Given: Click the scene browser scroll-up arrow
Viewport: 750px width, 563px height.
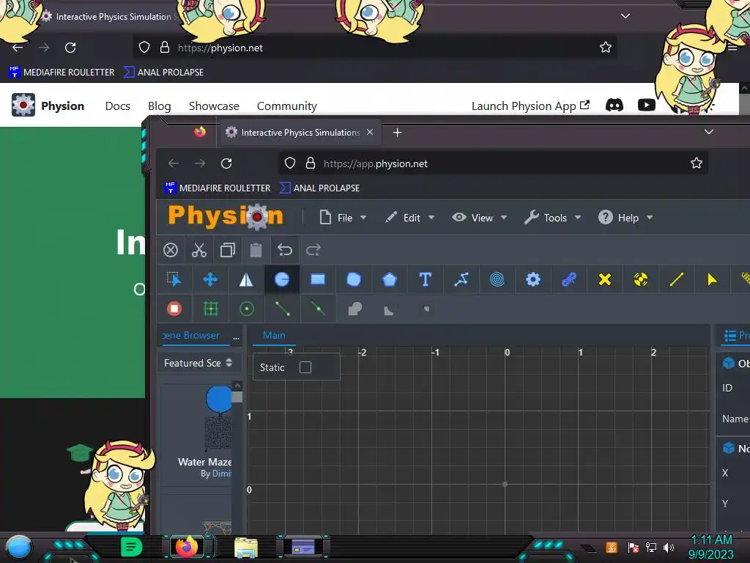Looking at the screenshot, I should pos(237,386).
